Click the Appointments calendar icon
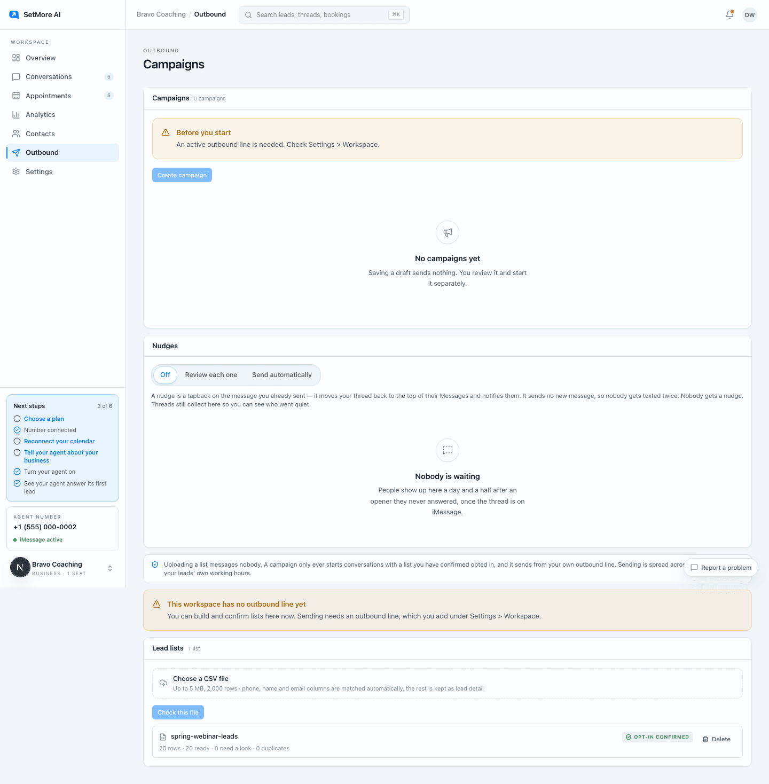 click(16, 96)
